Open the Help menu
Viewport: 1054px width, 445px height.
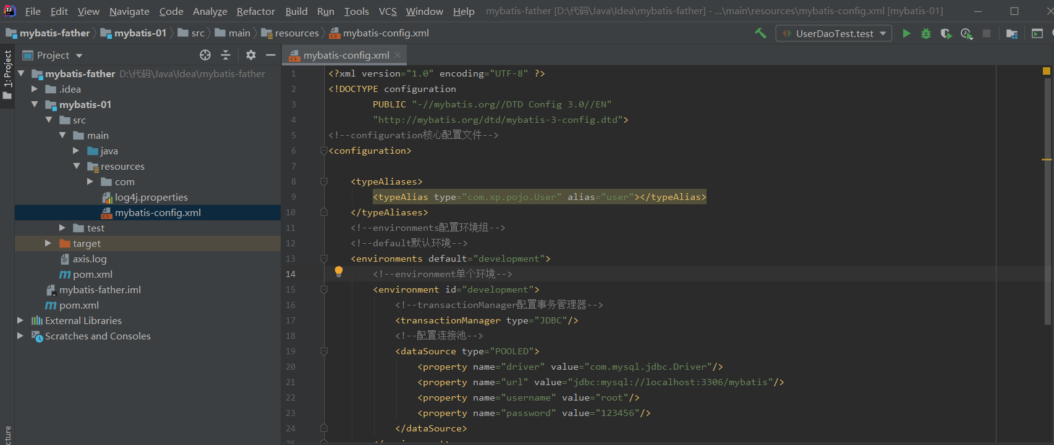click(x=464, y=11)
